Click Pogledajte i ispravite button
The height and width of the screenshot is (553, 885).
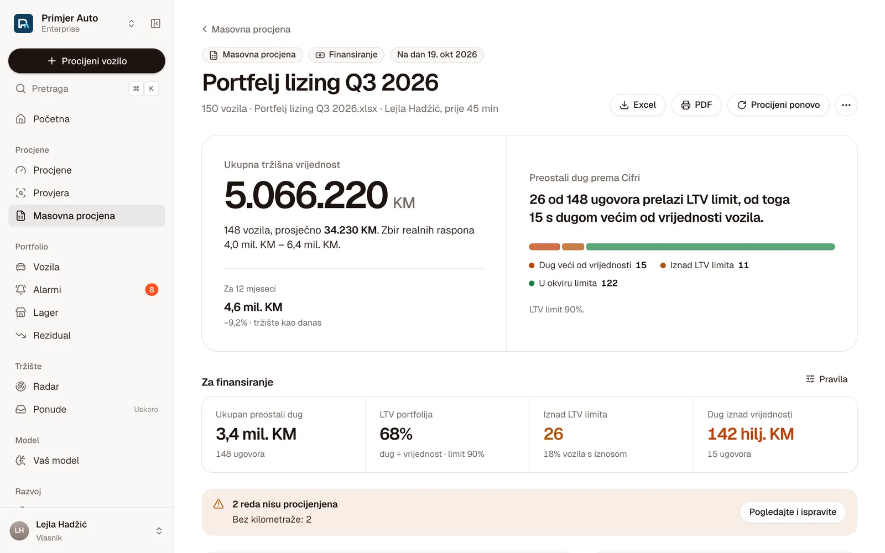coord(793,512)
